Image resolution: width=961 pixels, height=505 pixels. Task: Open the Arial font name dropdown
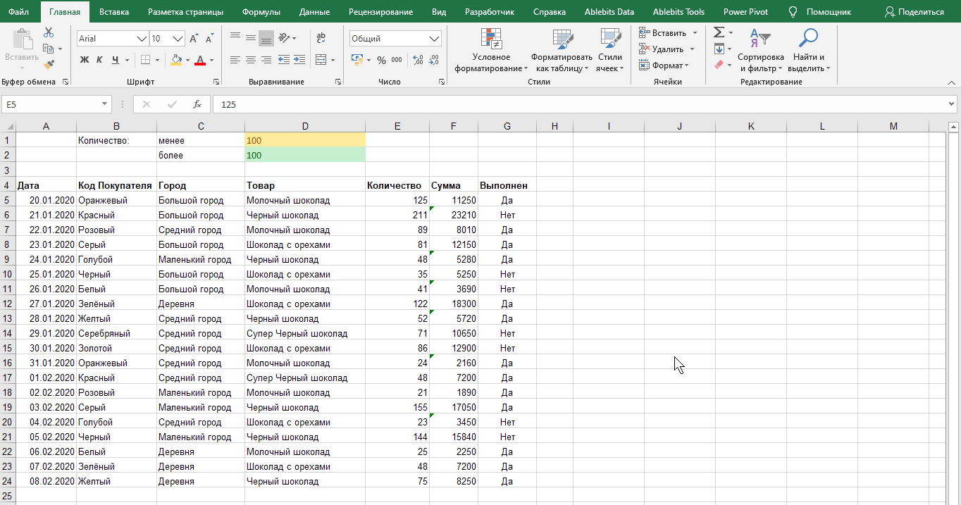(142, 39)
